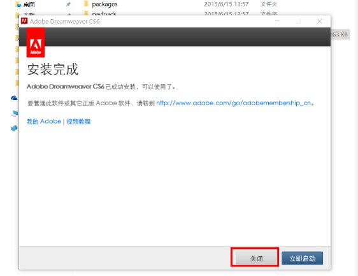Click the pin icon beside 桌面
Screen dimensions: 358x276
click(68, 4)
